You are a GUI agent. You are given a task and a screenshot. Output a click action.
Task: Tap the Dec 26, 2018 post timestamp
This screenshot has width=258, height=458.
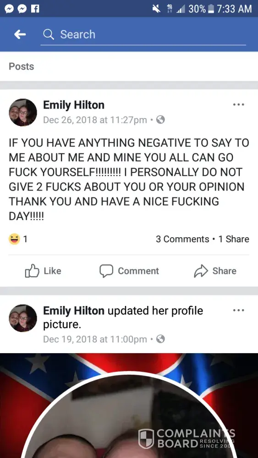tap(95, 120)
